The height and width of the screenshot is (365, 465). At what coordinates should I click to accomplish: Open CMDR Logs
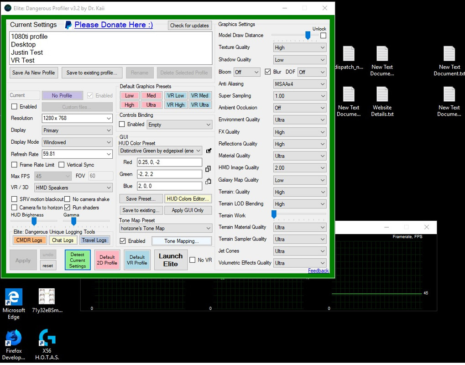click(x=29, y=240)
